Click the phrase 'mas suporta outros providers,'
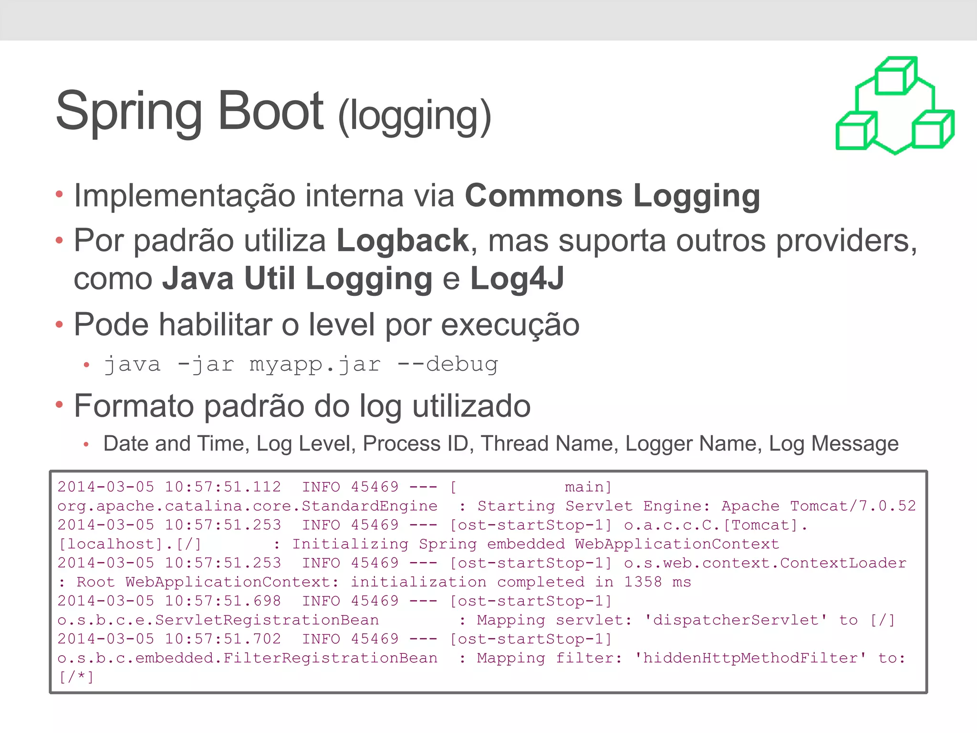The image size is (977, 733). click(703, 241)
